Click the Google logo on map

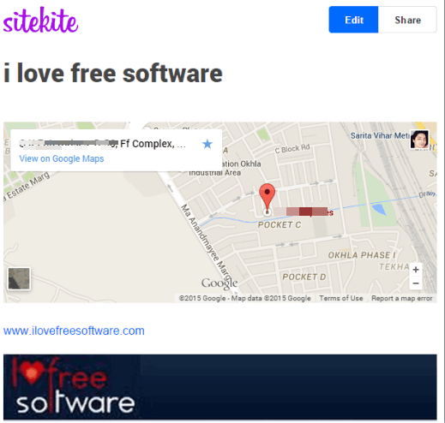click(219, 283)
